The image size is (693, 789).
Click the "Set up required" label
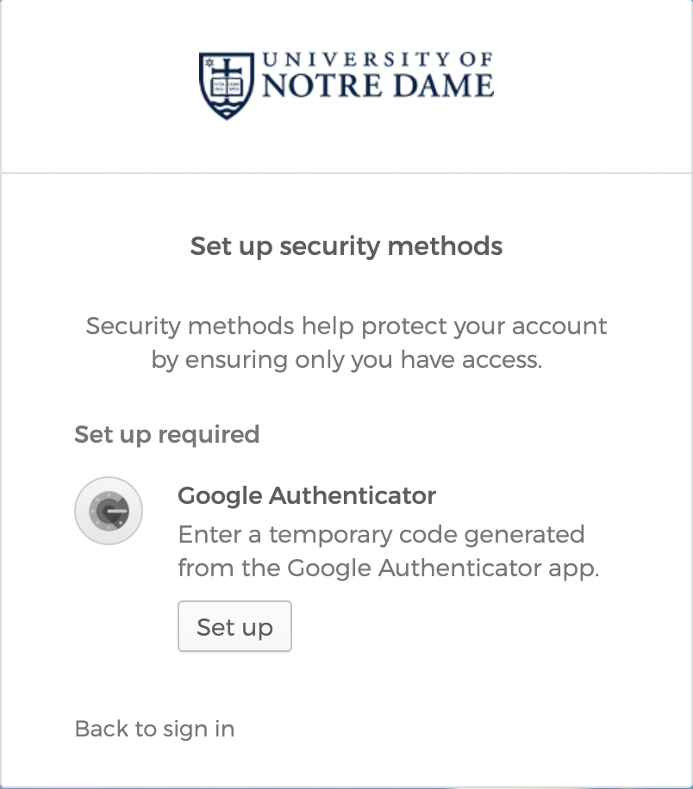click(166, 434)
